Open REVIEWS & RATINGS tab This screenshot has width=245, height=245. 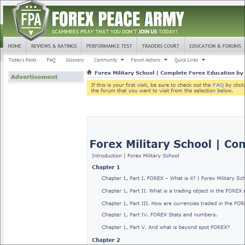54,46
